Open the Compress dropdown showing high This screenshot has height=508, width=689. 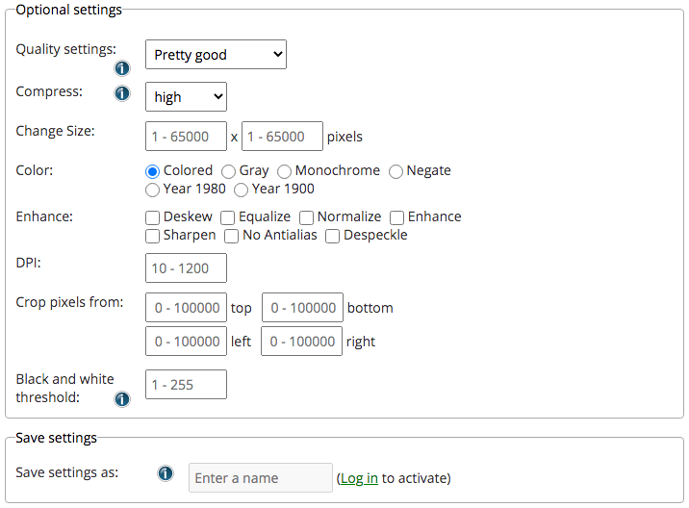tap(186, 96)
